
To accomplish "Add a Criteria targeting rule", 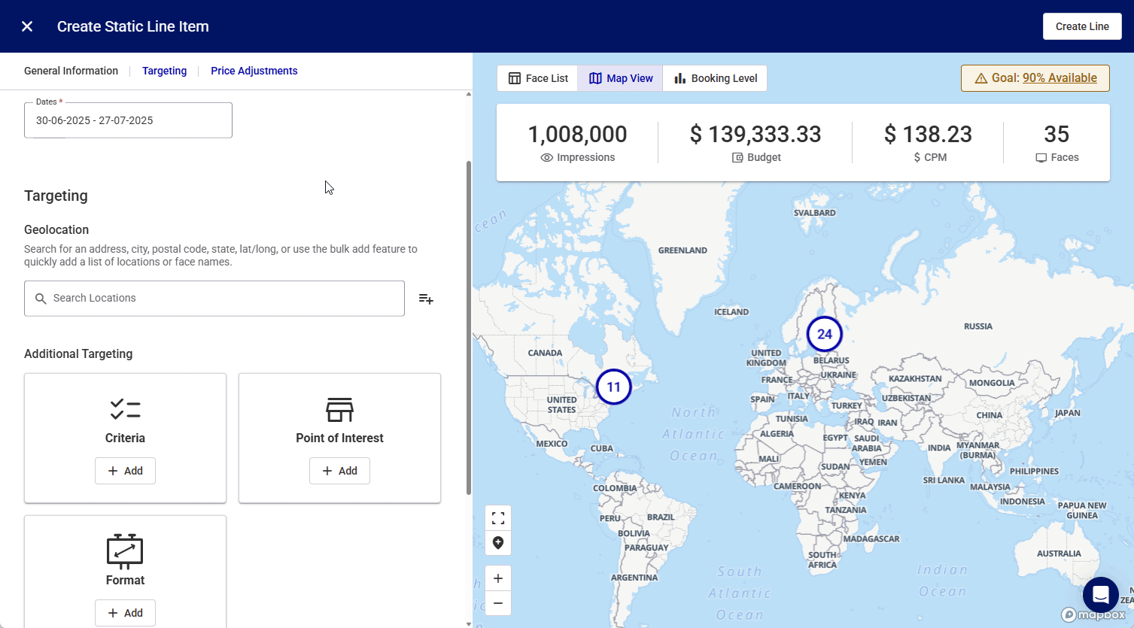I will coord(125,471).
